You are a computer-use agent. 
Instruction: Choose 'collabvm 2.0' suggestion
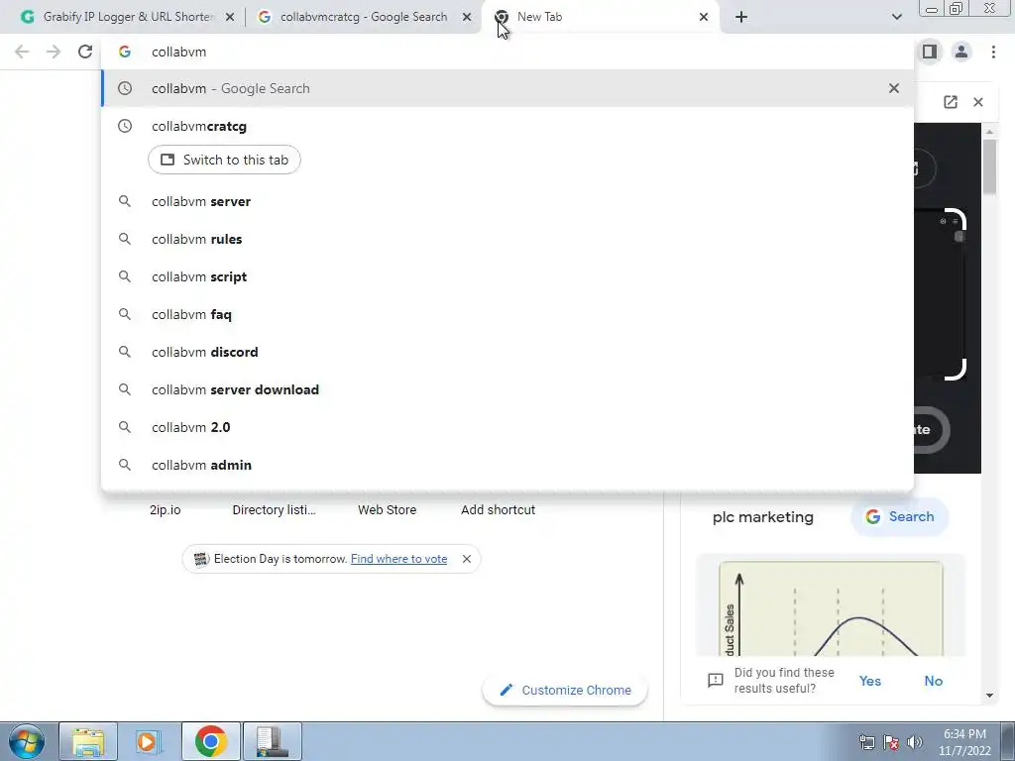(507, 427)
